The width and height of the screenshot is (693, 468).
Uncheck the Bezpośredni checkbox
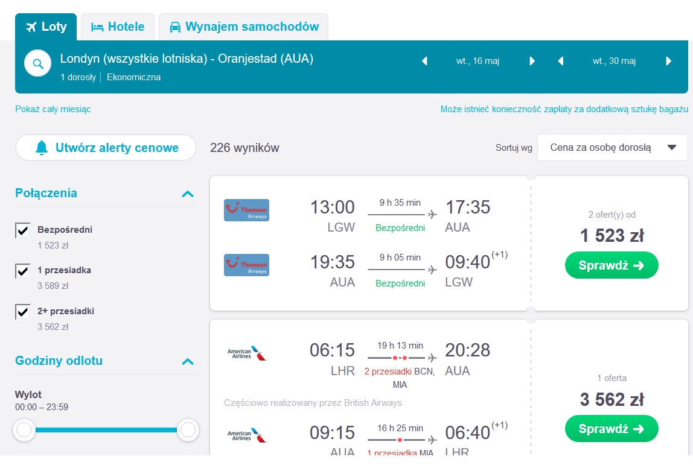tap(22, 230)
